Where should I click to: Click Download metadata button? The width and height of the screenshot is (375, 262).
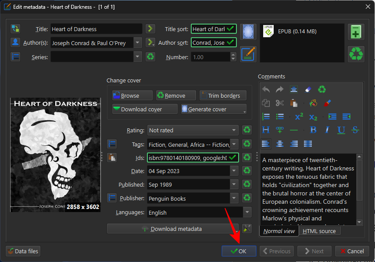pyautogui.click(x=173, y=229)
